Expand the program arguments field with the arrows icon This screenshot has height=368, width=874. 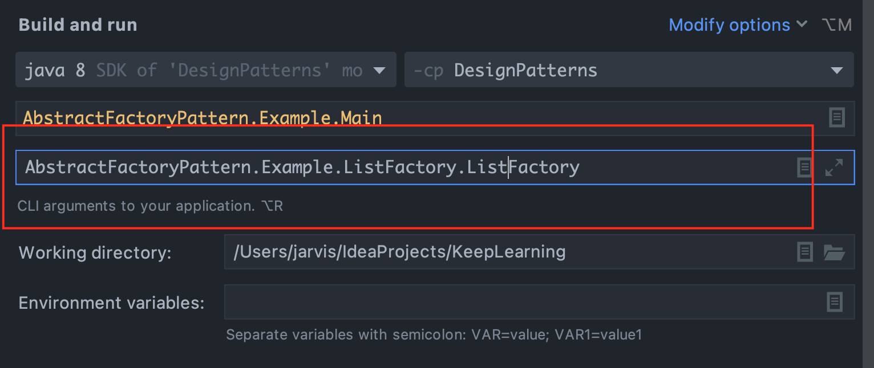834,167
